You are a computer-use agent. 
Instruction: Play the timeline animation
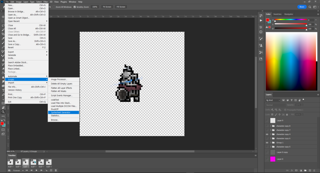point(37,171)
